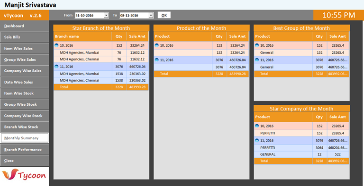Click the Close sidebar button

point(24,161)
